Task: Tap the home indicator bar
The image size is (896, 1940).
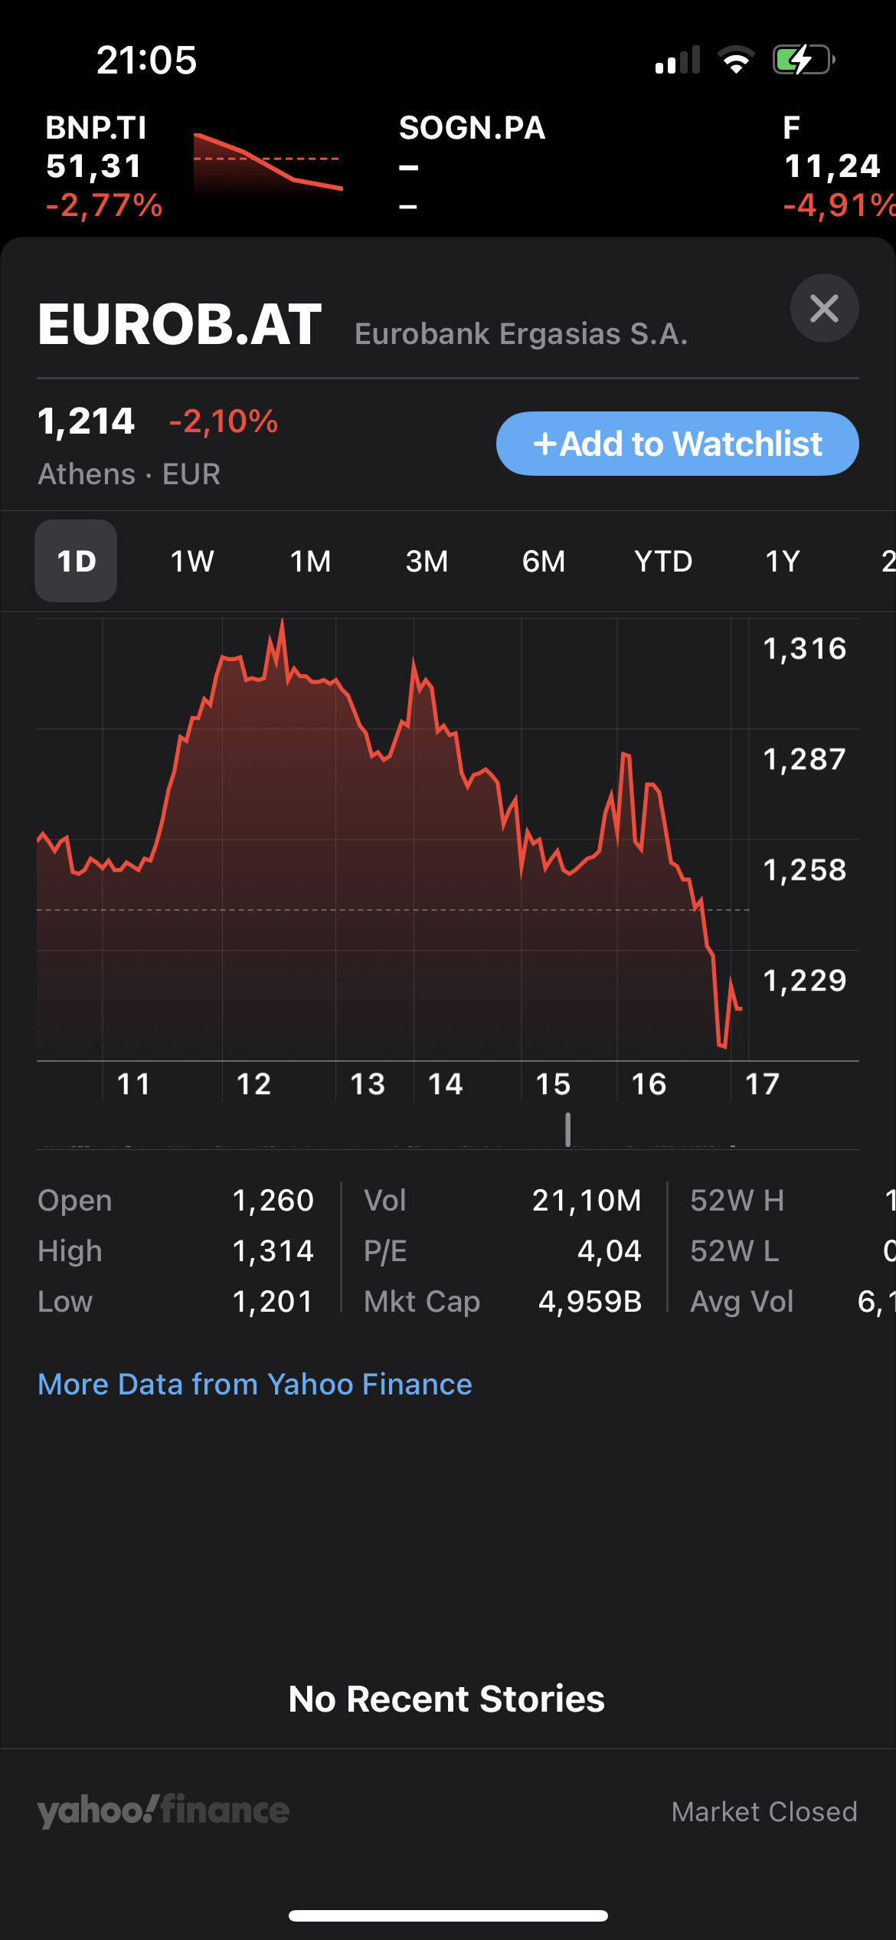Action: pos(448,1915)
